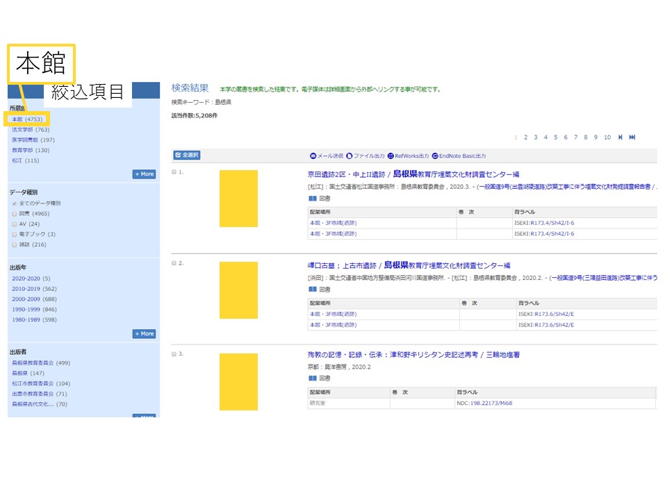The width and height of the screenshot is (667, 500).
Task: Click book icon of result 2
Action: click(313, 290)
